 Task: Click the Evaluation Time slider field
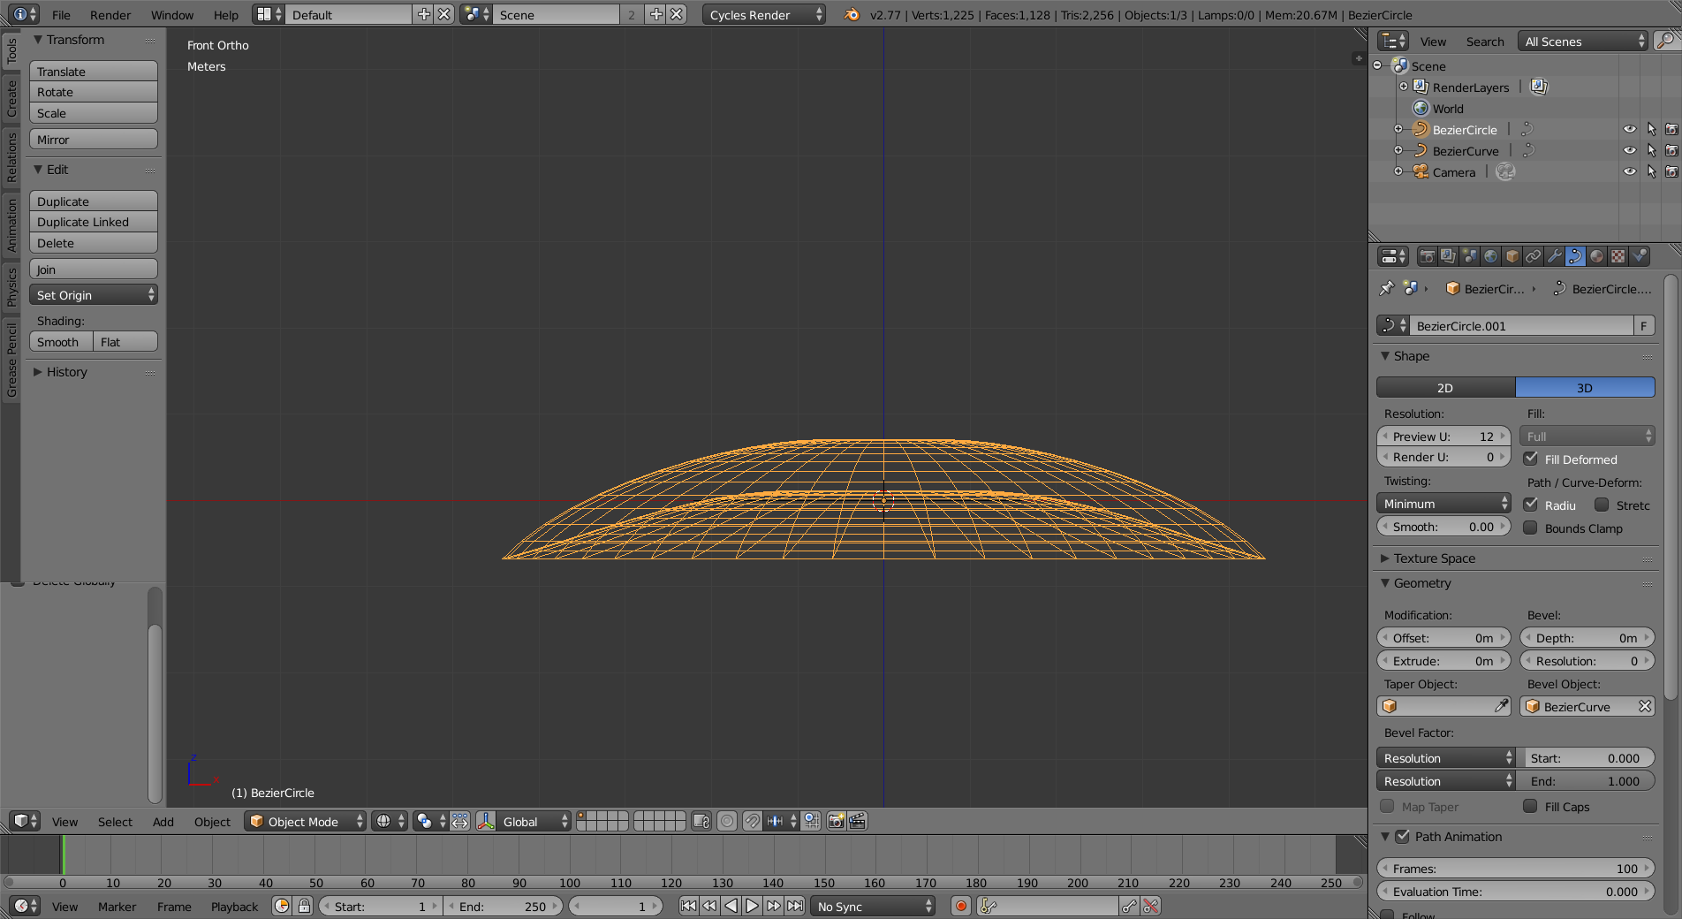1516,891
